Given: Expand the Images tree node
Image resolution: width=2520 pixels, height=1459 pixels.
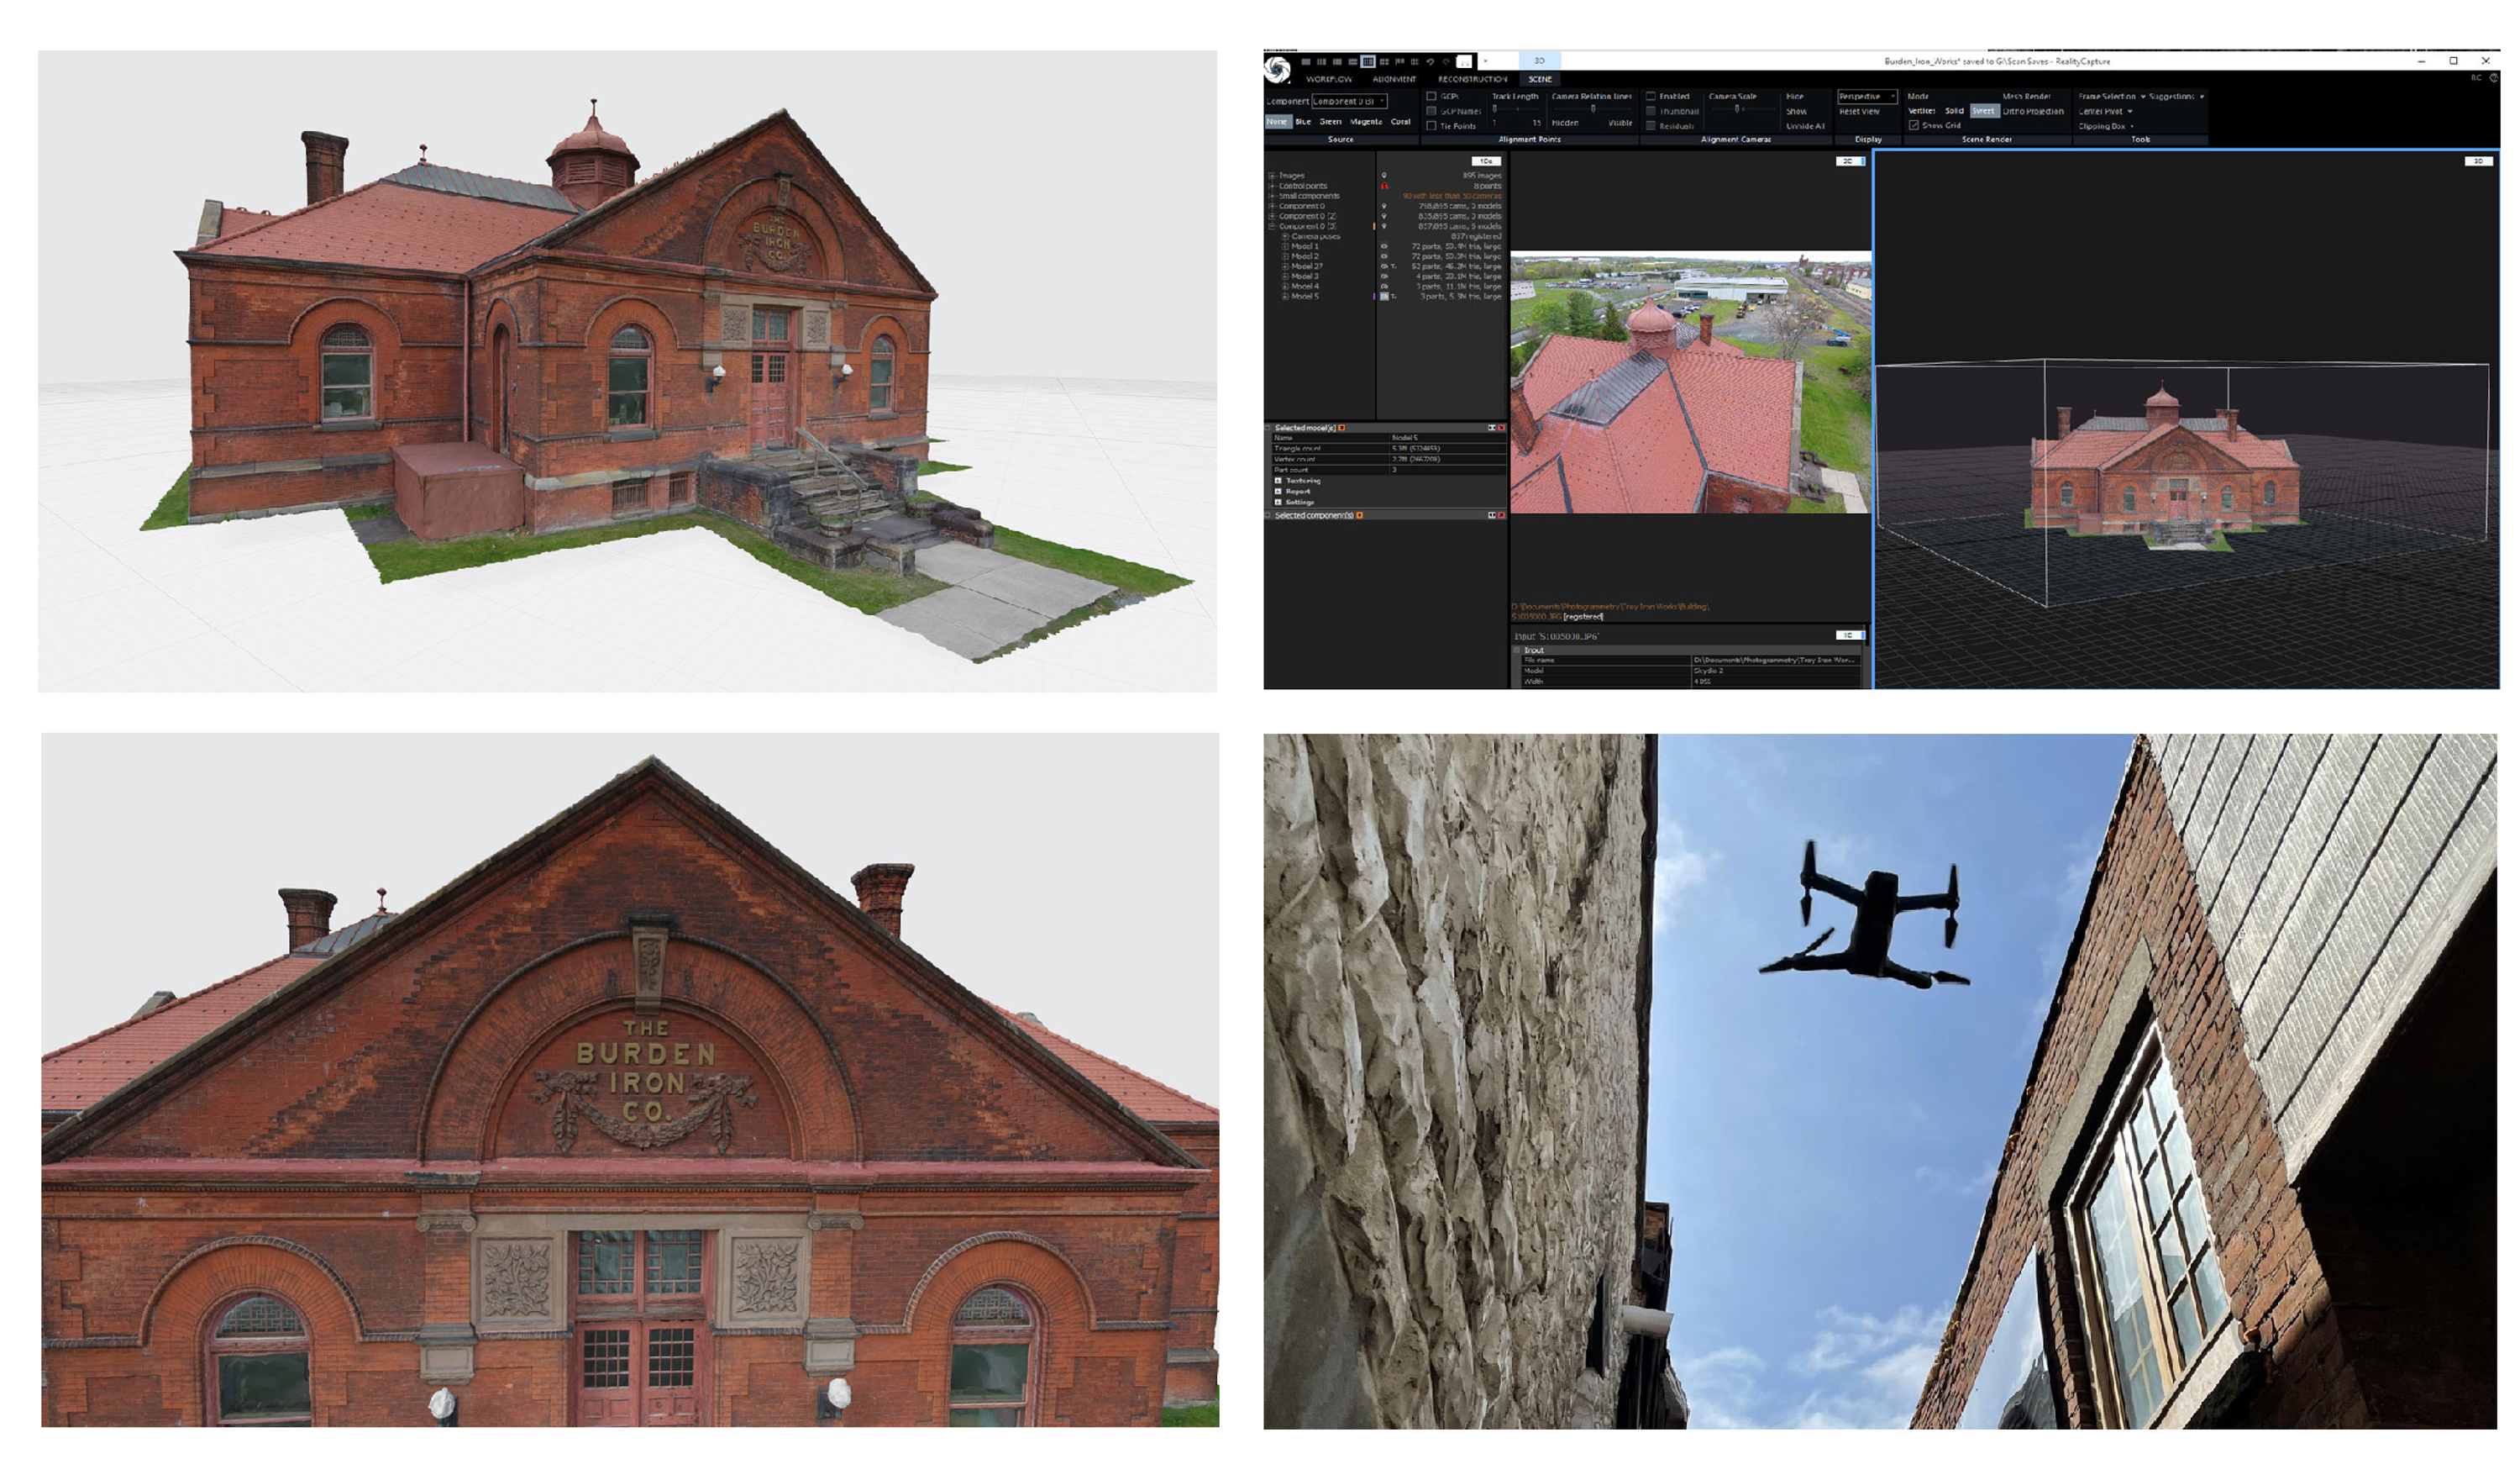Looking at the screenshot, I should point(1272,176).
